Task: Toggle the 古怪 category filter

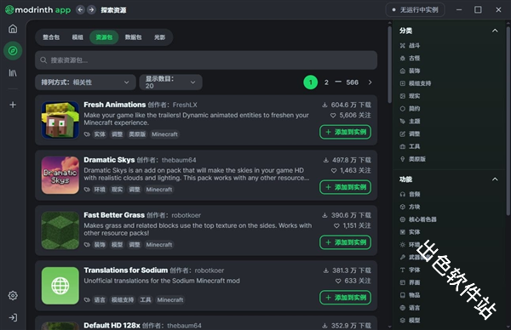Action: [x=410, y=58]
